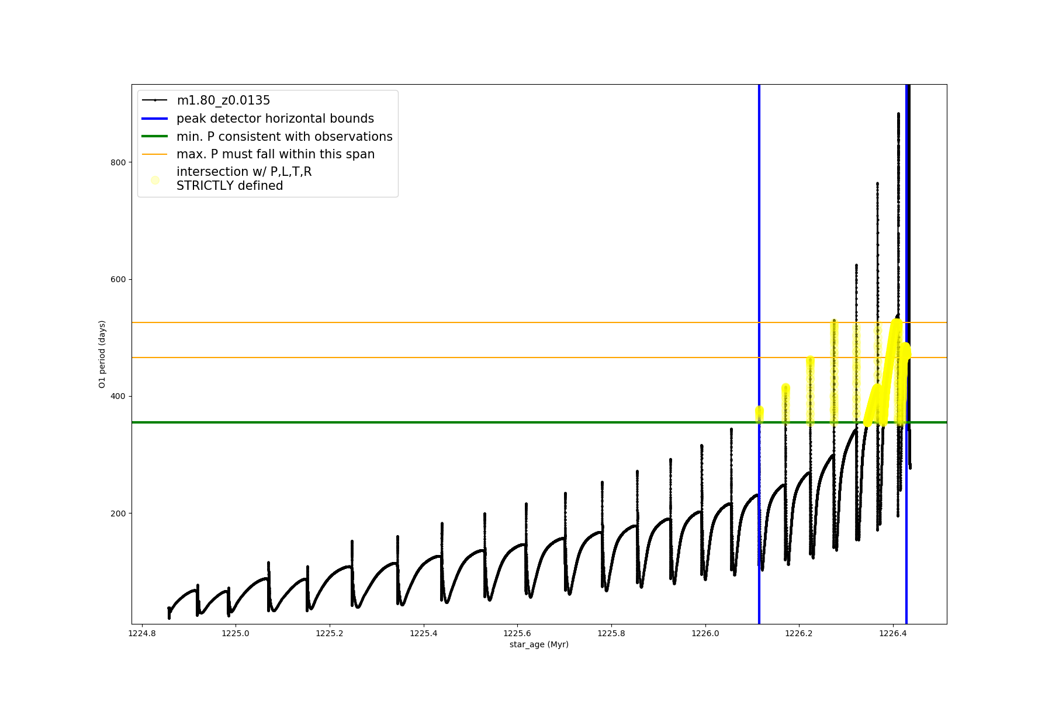Click the orange line swatch in the legend

point(155,154)
